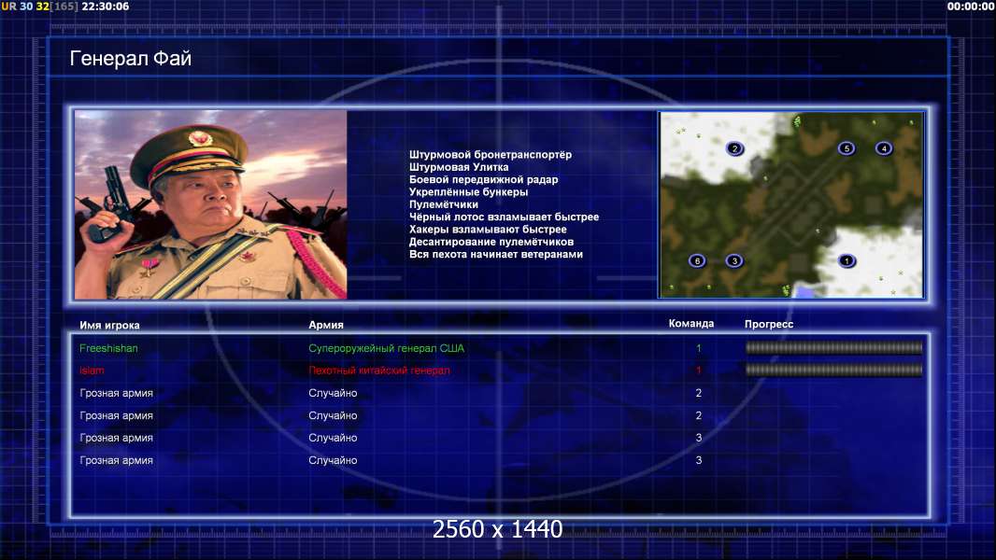This screenshot has width=996, height=560.
Task: Click the timer '00:00:00' in the corner
Action: click(x=970, y=7)
